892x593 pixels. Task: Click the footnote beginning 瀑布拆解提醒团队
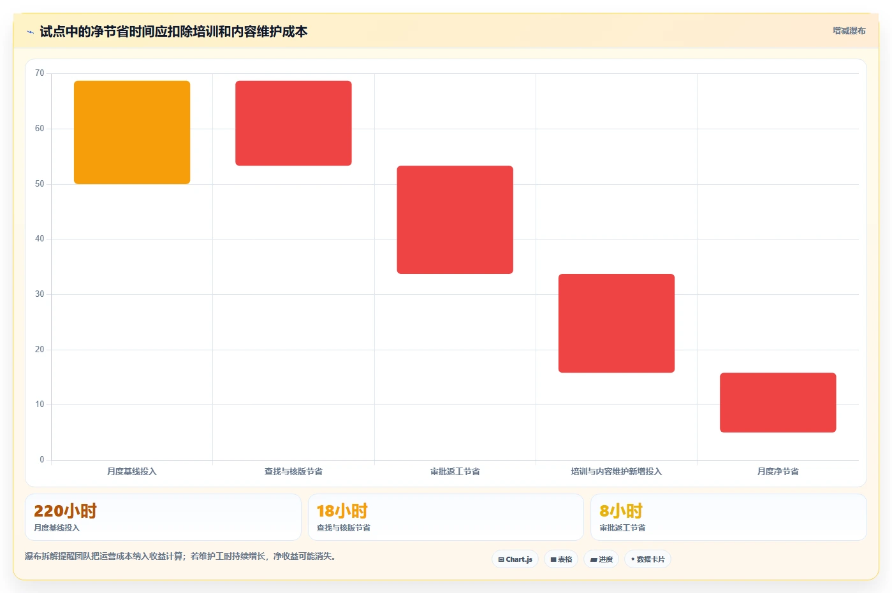coord(180,556)
